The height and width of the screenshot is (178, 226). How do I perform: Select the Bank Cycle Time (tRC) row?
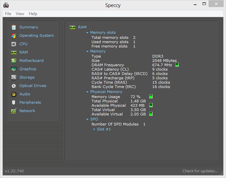[131, 87]
